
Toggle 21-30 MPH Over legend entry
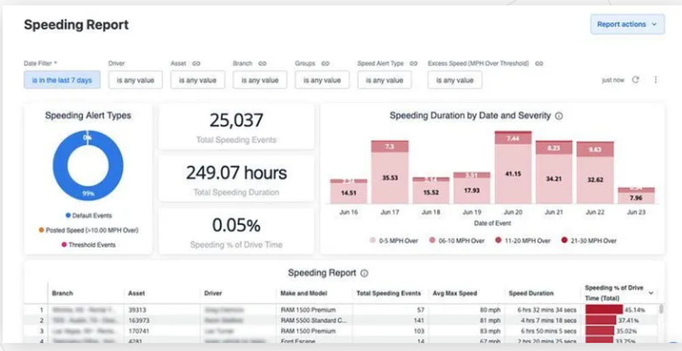coord(589,241)
